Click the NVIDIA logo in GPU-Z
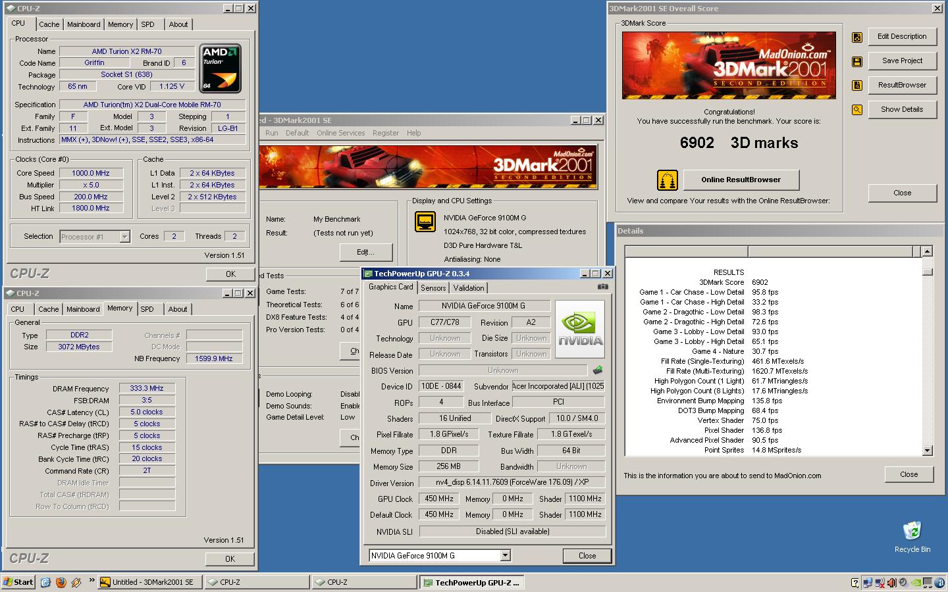The width and height of the screenshot is (948, 592). (580, 329)
